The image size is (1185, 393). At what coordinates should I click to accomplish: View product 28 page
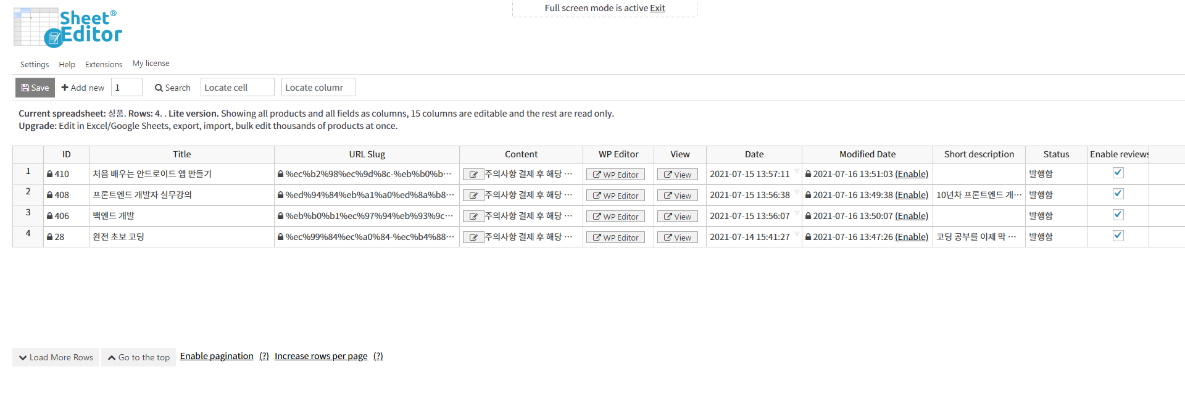click(x=677, y=238)
